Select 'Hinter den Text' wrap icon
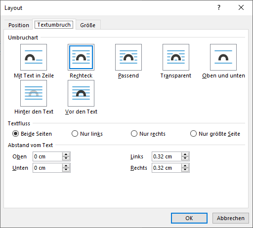Viewport: 253px width, 228px height. coord(34,93)
